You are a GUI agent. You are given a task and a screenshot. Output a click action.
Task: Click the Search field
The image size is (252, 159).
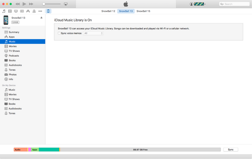tap(234, 4)
